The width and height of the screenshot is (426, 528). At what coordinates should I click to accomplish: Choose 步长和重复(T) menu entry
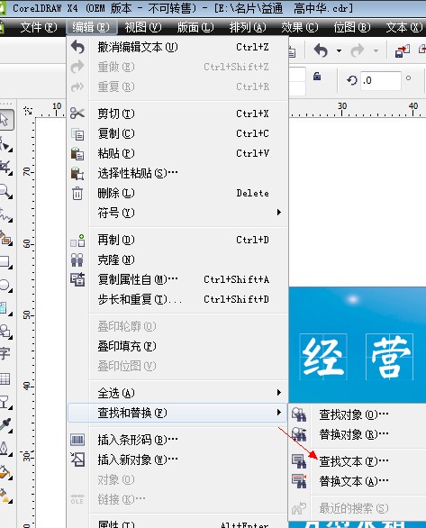point(178,299)
